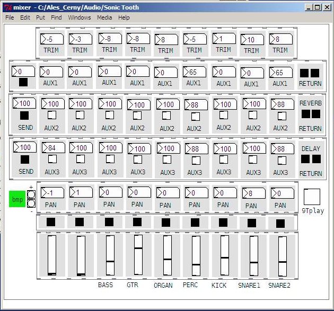This screenshot has width=334, height=311.
Task: Toggle the AUX2 checkbox in the SNARE2 column
Action: [282, 116]
